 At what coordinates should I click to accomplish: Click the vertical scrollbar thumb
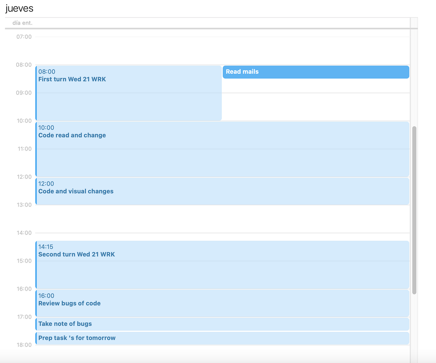(x=414, y=210)
